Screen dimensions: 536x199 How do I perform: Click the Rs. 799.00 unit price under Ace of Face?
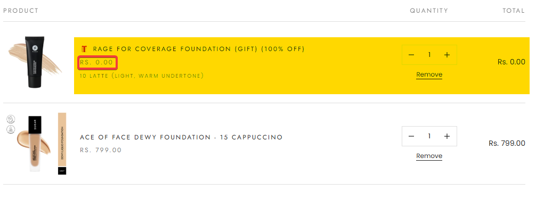coord(101,150)
